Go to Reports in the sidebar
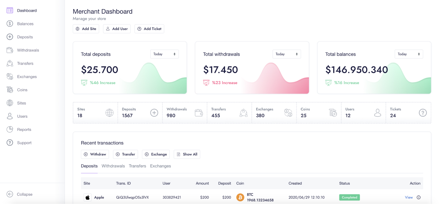Screen dimensions: 439x204 (24, 129)
